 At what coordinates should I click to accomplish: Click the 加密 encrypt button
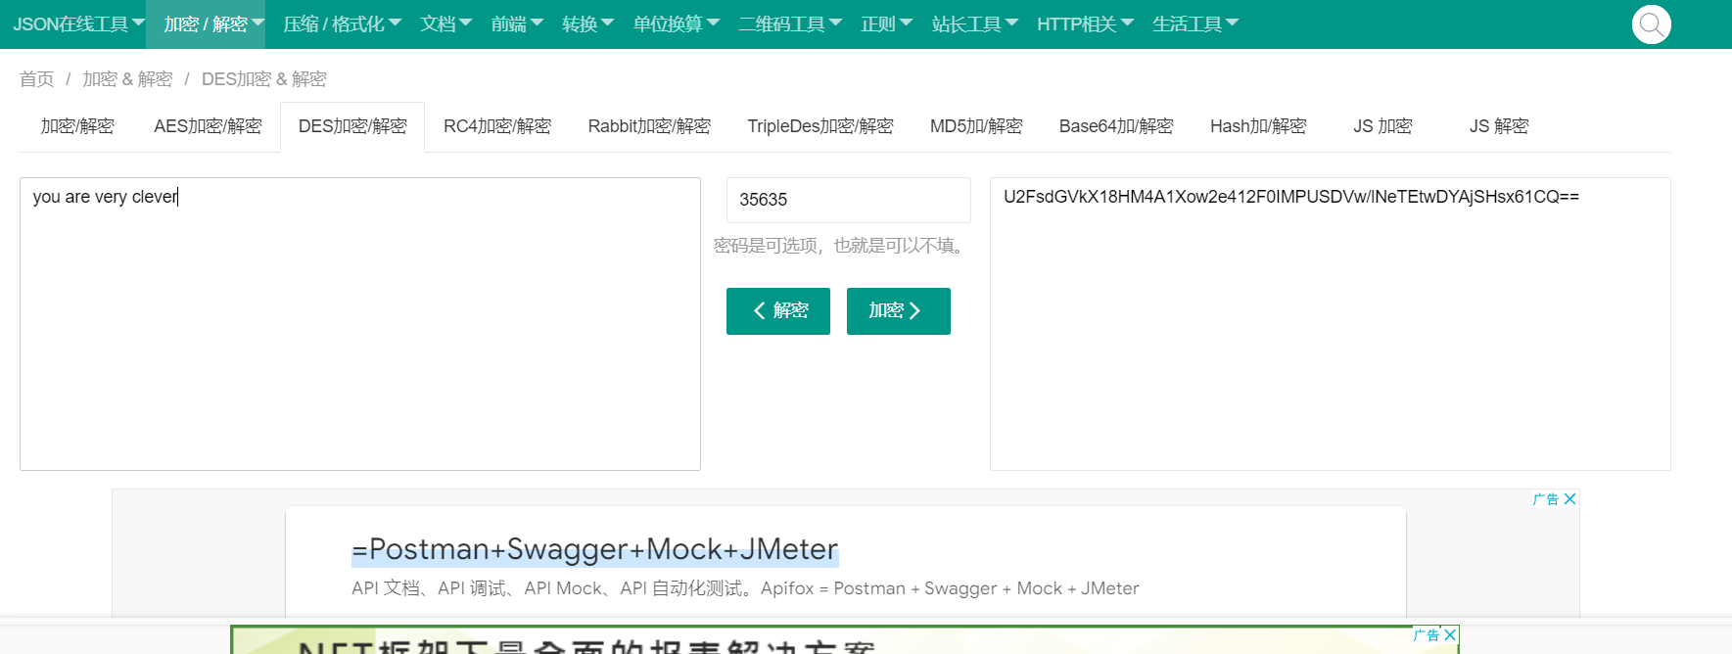(x=899, y=311)
